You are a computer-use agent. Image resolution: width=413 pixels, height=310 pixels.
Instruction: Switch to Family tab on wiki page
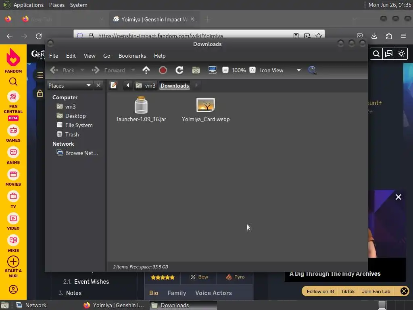(x=177, y=293)
